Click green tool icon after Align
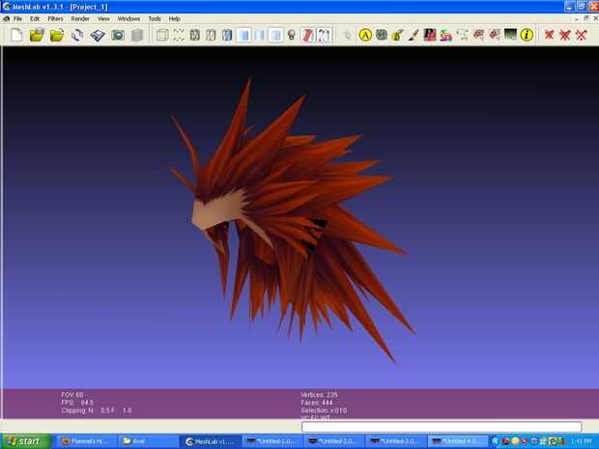The image size is (599, 449). click(x=382, y=35)
